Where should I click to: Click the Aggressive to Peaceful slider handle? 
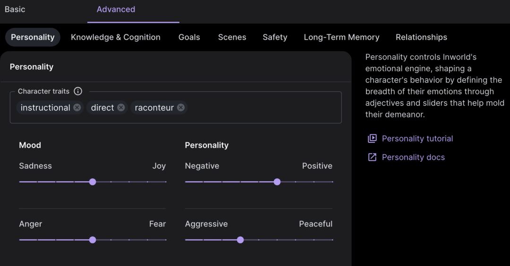(x=240, y=240)
